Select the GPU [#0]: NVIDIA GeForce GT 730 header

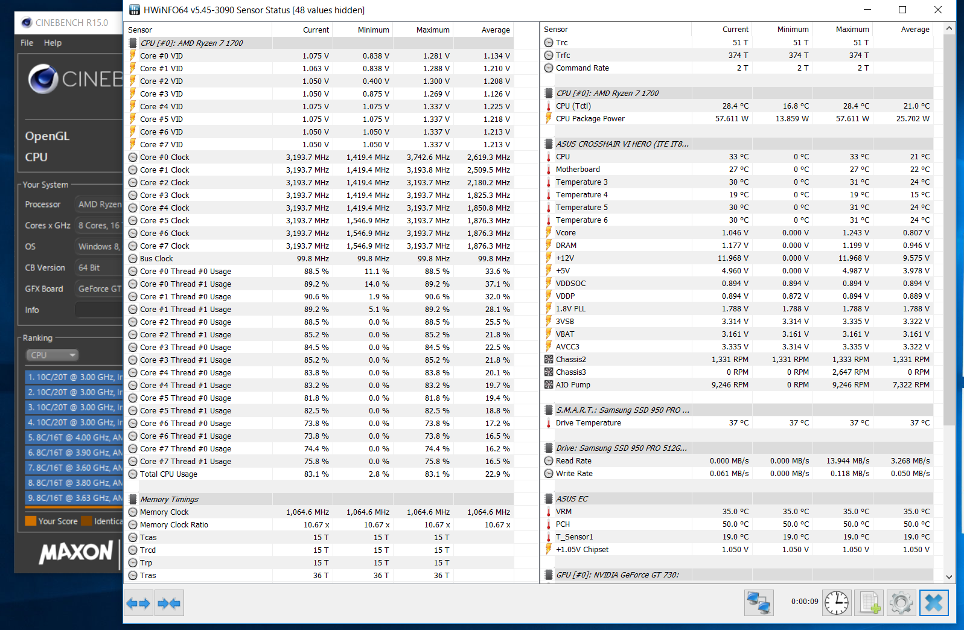click(738, 574)
